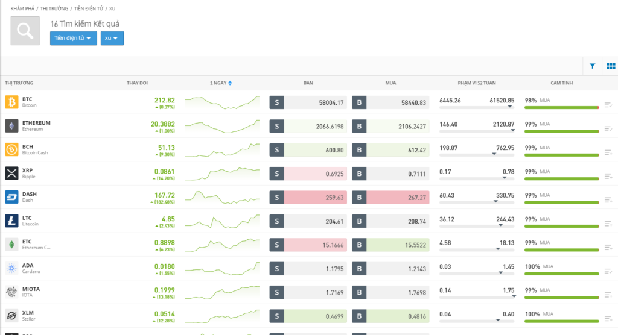618x335 pixels.
Task: Add BTC to watchlist icon
Action: point(608,105)
